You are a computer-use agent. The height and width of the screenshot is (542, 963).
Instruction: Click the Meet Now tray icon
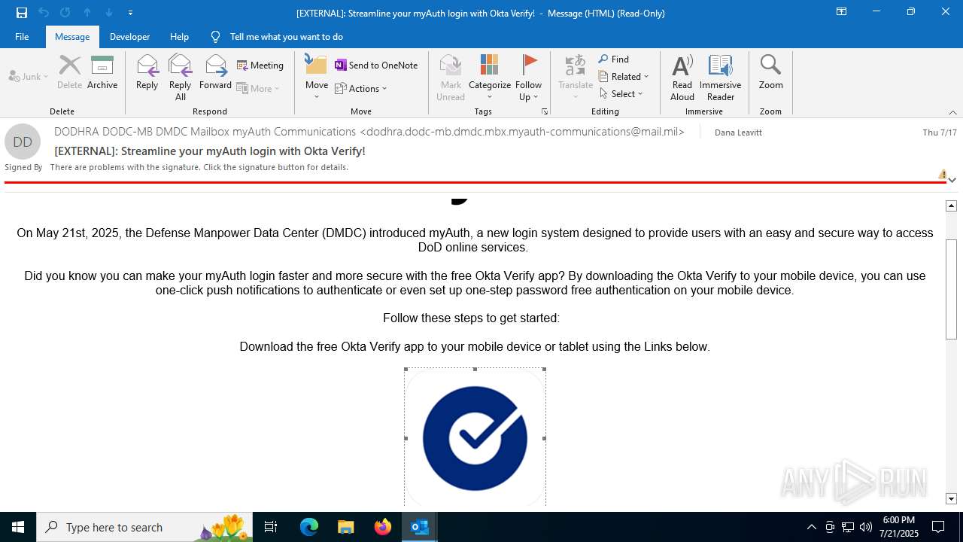pyautogui.click(x=830, y=527)
